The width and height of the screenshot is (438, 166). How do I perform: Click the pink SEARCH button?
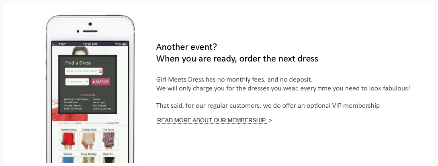[x=100, y=82]
